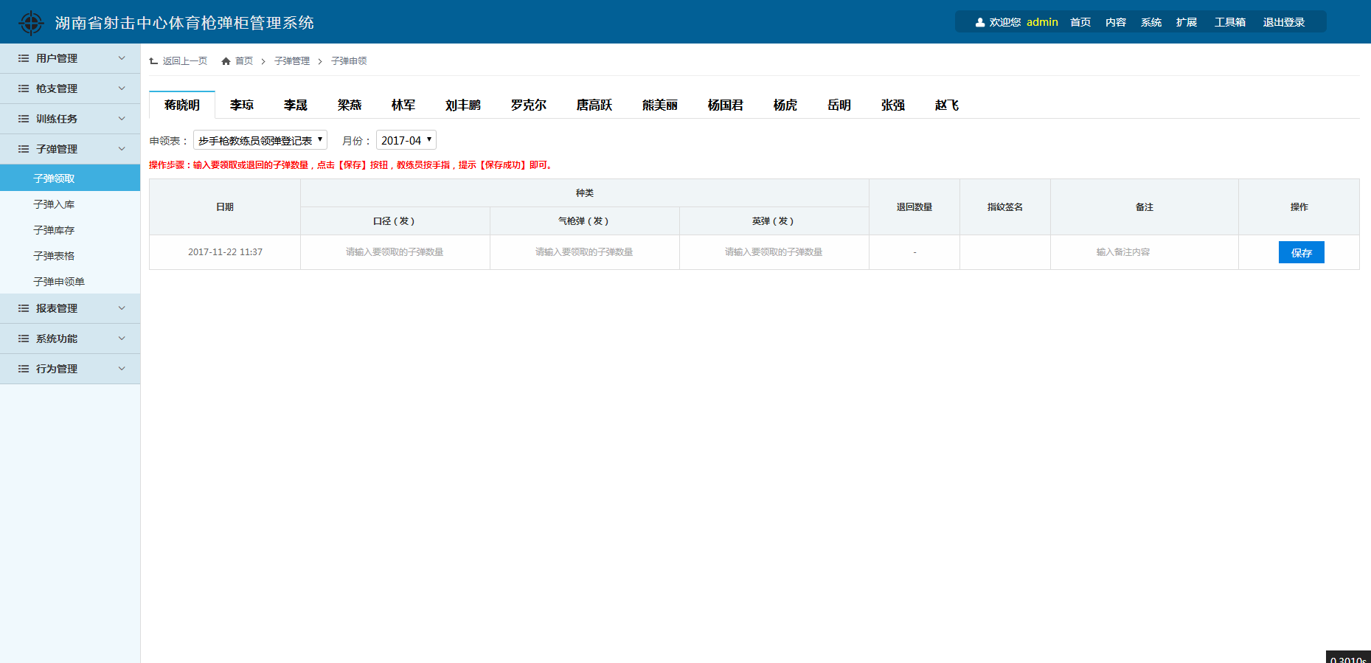1371x663 pixels.
Task: Switch to the 李琼 tab
Action: pyautogui.click(x=241, y=105)
